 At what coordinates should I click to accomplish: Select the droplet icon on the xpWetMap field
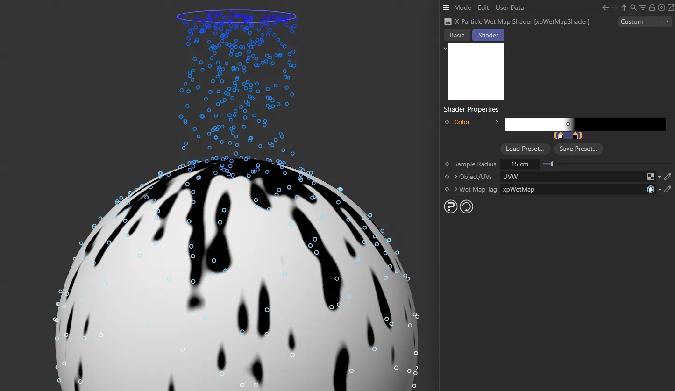click(650, 189)
